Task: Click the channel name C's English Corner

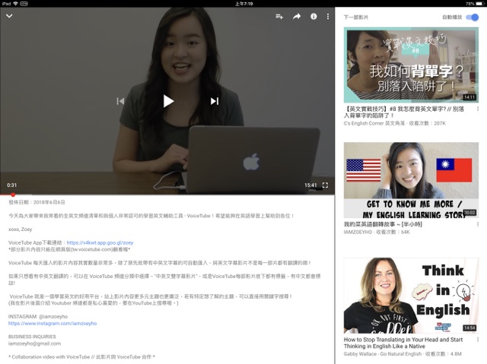Action: tap(374, 123)
